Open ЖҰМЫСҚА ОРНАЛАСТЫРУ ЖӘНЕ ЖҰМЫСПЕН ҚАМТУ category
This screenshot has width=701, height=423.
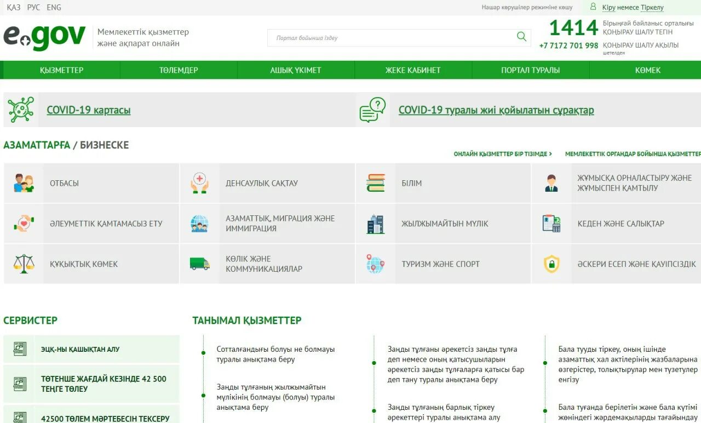[x=617, y=183]
